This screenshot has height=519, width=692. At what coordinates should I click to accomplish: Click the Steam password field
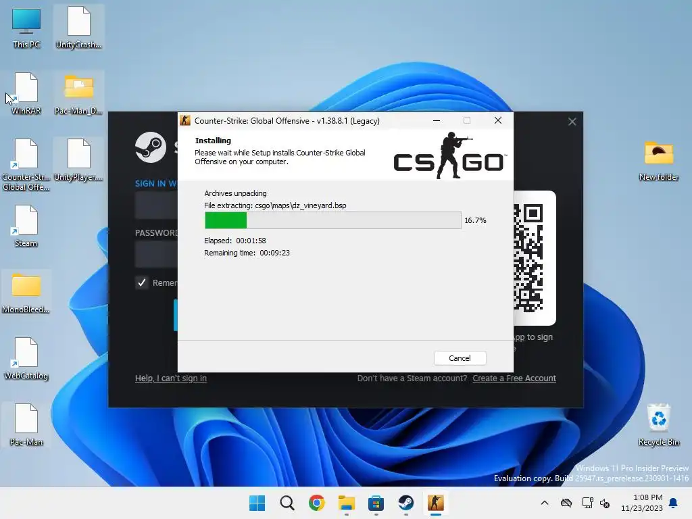(x=156, y=255)
